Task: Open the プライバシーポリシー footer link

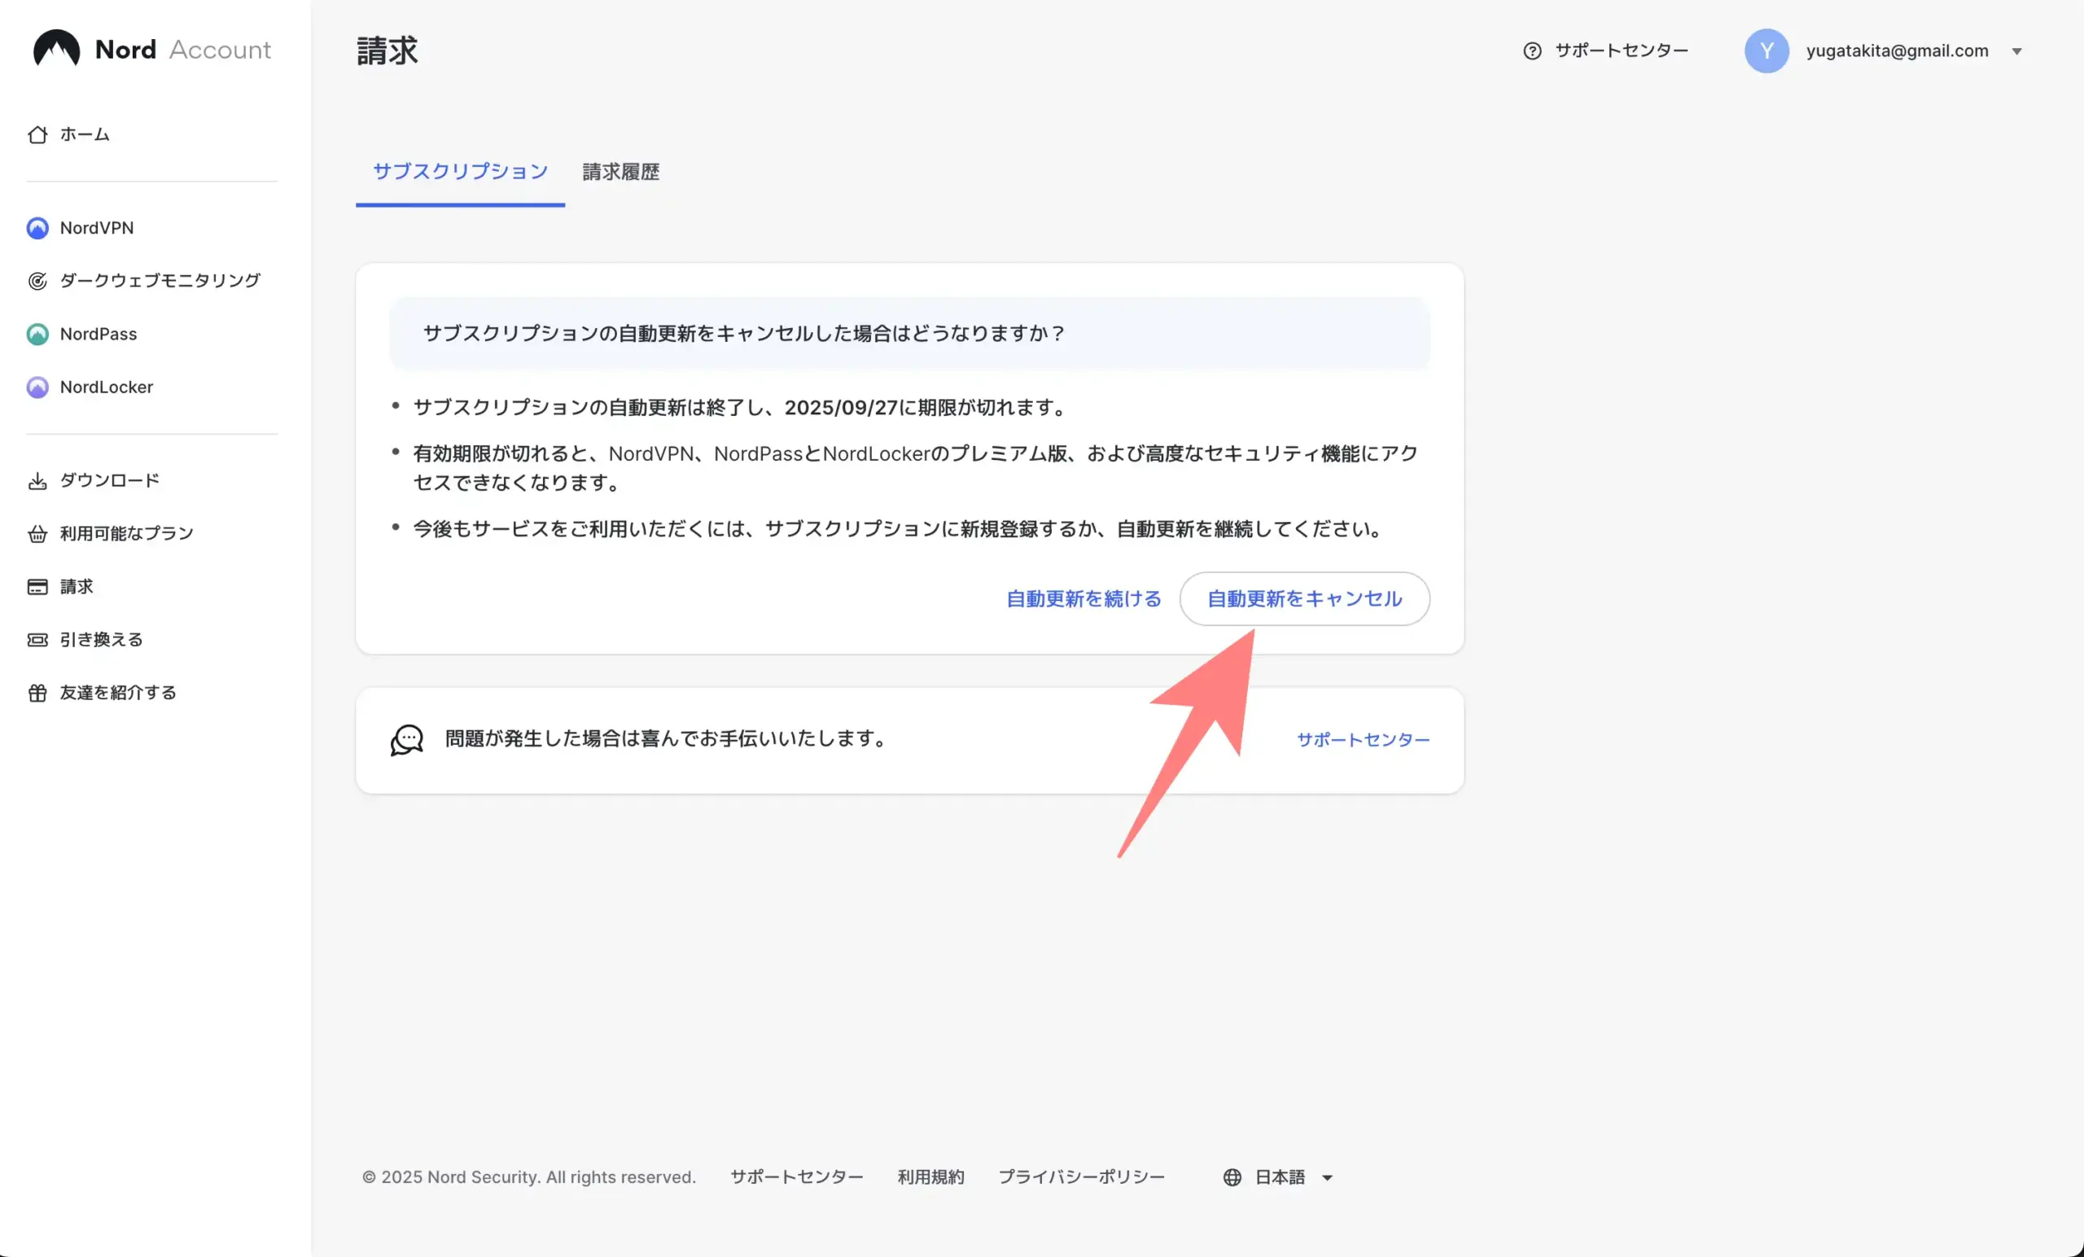Action: coord(1081,1177)
